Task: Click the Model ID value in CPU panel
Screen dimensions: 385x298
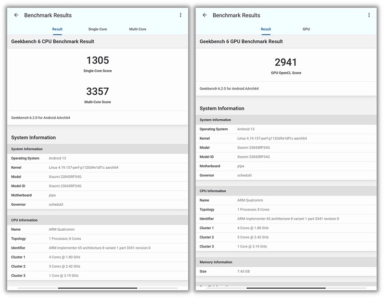Action: click(65, 186)
